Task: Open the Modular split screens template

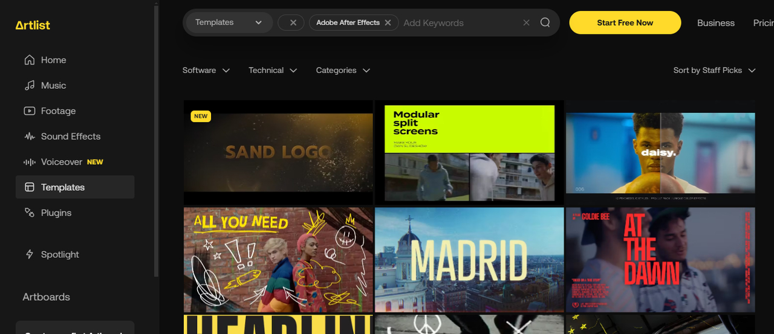Action: pyautogui.click(x=469, y=152)
